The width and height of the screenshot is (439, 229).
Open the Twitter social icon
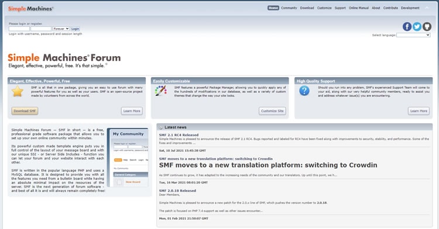pos(417,26)
